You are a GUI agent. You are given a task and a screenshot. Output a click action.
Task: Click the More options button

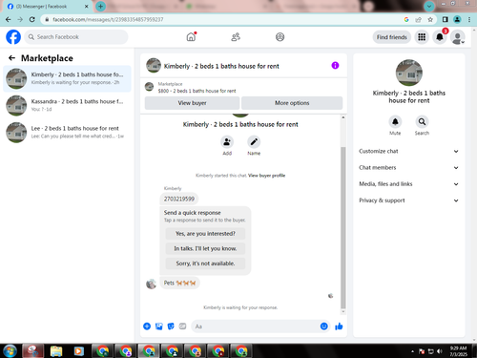[x=292, y=103]
